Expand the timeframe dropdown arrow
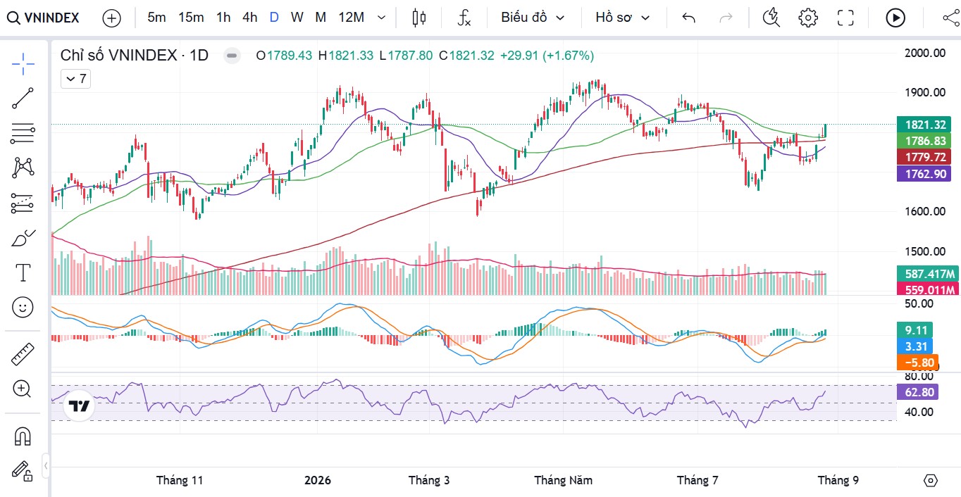The width and height of the screenshot is (961, 497). (382, 18)
